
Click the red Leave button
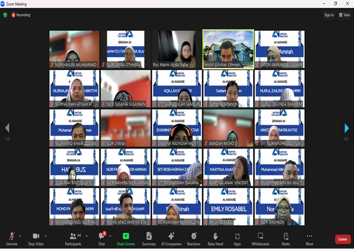click(342, 239)
